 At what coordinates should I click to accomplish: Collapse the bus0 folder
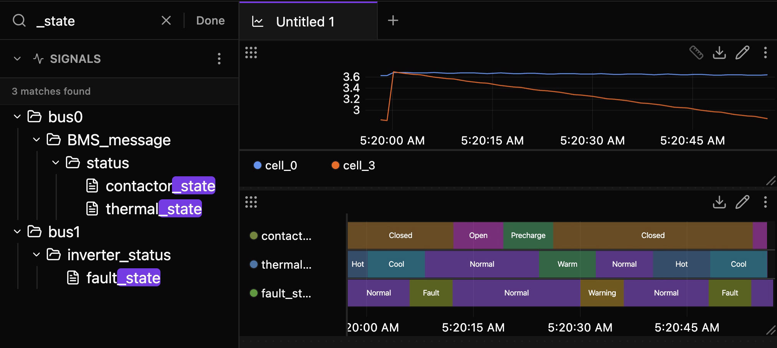coord(17,117)
